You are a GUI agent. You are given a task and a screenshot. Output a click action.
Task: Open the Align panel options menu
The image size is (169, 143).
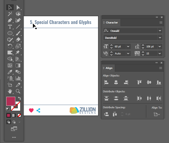pos(161,68)
